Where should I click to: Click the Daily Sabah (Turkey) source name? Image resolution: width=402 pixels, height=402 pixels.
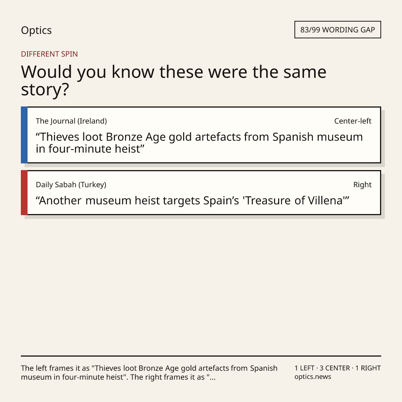(71, 185)
